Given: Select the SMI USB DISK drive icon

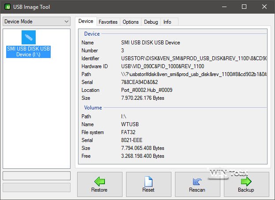Looking at the screenshot, I should 29,37.
